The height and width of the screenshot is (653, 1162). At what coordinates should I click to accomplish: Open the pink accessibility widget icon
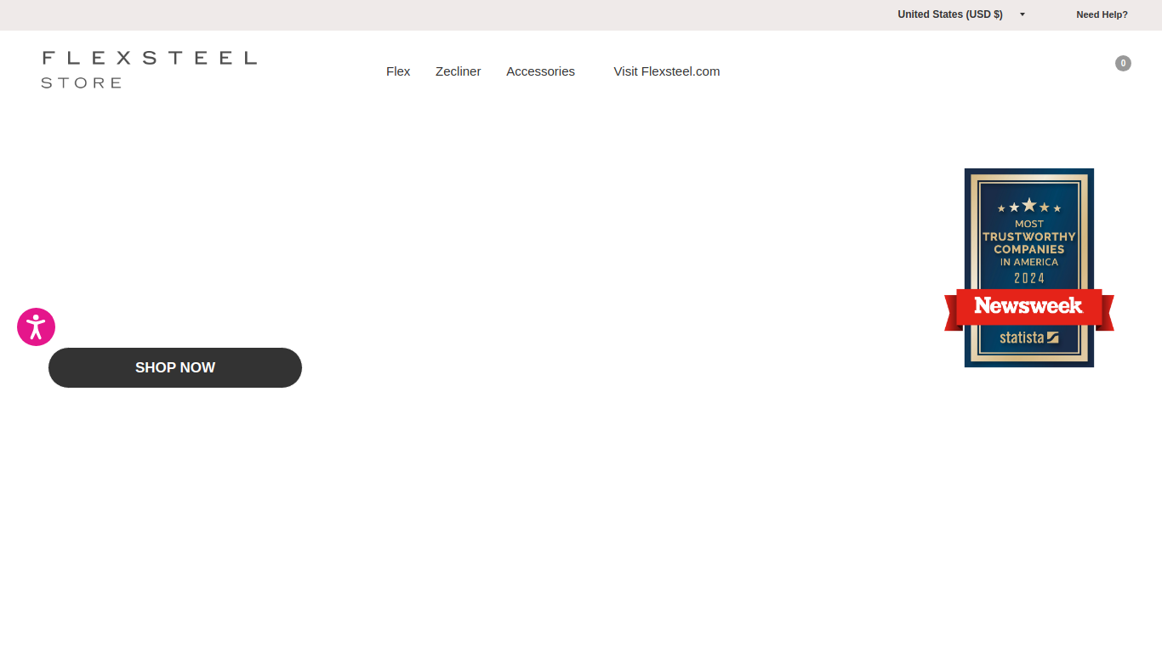(x=36, y=326)
